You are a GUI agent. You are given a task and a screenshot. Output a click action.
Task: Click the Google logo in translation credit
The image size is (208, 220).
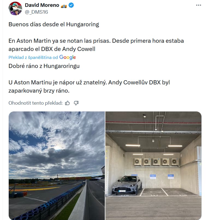(x=67, y=57)
